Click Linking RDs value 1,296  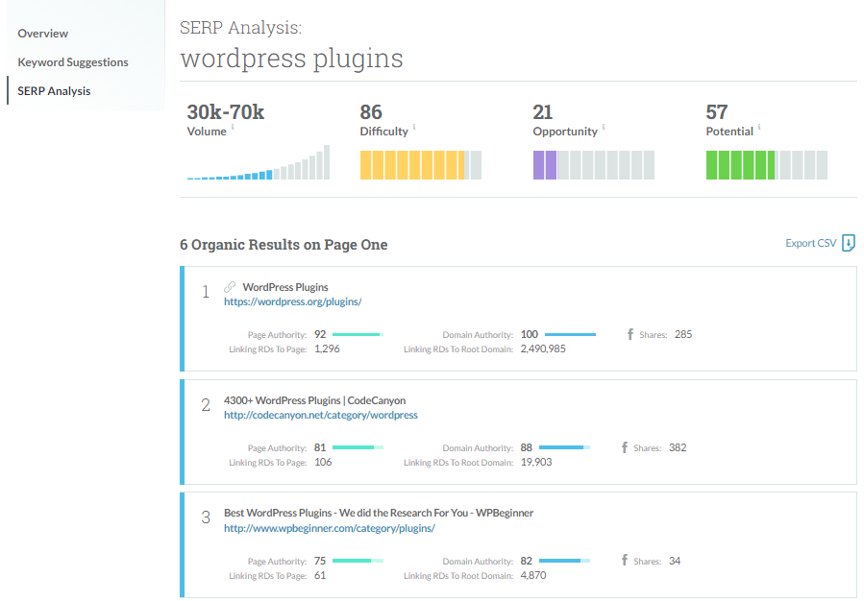click(327, 349)
